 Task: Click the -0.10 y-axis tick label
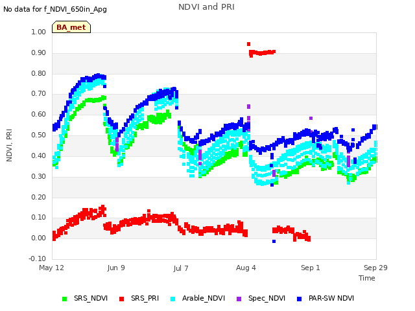[38, 259]
